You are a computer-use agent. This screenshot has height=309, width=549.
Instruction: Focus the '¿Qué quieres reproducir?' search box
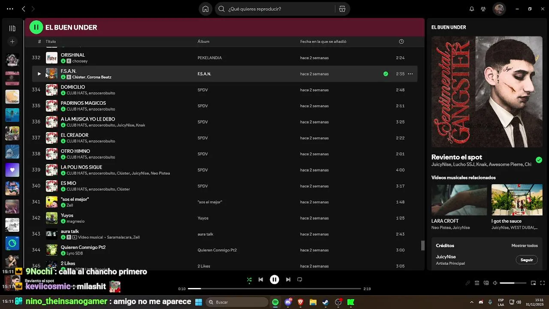point(274,9)
